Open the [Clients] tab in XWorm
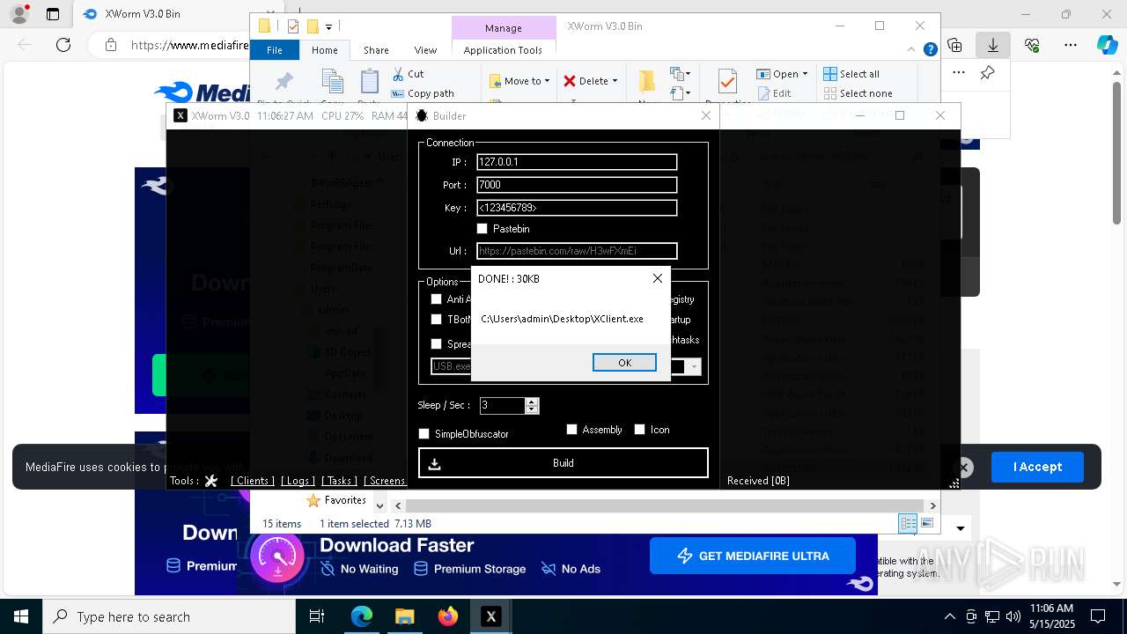This screenshot has width=1127, height=634. click(251, 481)
